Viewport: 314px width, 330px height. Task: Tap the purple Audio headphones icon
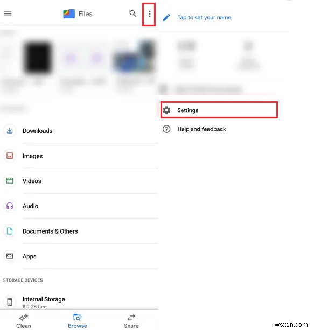[10, 206]
